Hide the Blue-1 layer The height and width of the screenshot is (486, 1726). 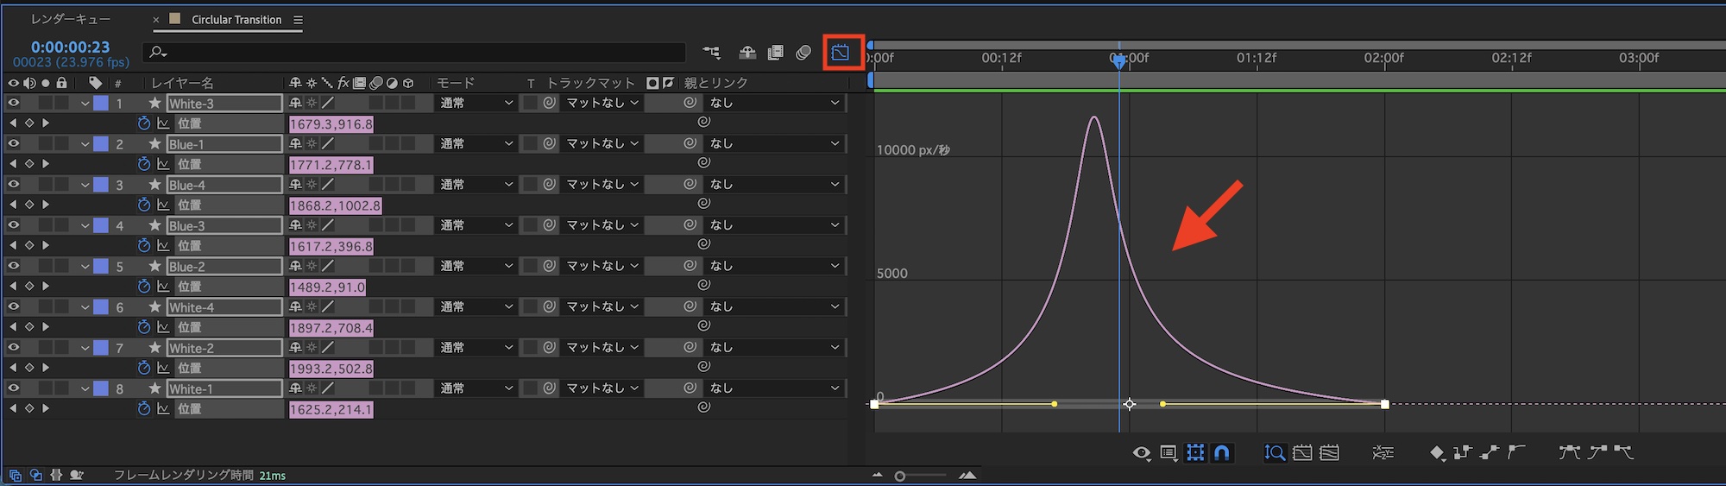pyautogui.click(x=13, y=143)
